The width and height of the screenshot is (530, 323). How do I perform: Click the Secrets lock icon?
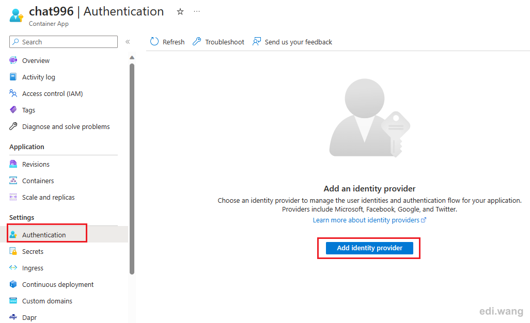13,251
